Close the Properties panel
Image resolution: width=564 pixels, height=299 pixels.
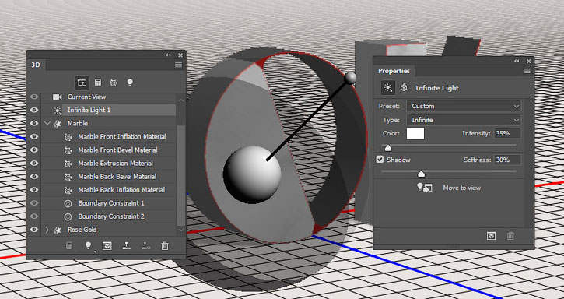[x=529, y=61]
